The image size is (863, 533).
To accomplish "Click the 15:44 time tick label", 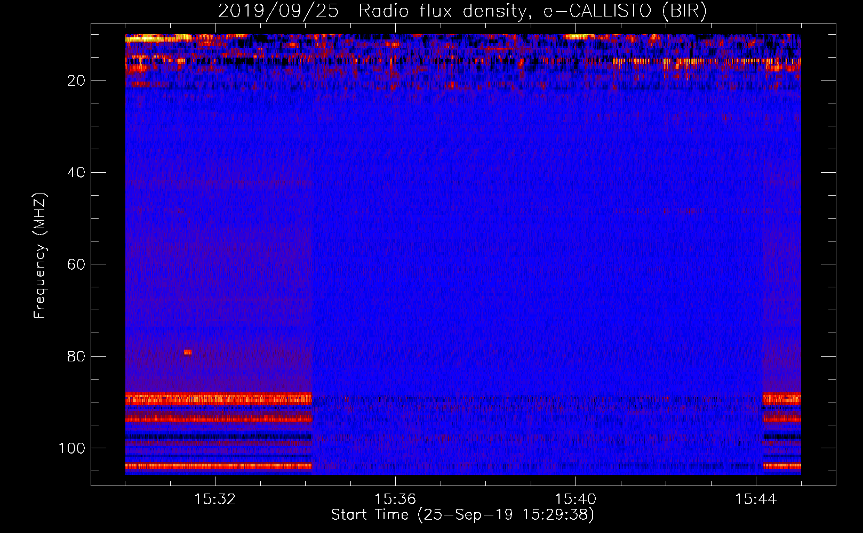I will click(x=756, y=499).
